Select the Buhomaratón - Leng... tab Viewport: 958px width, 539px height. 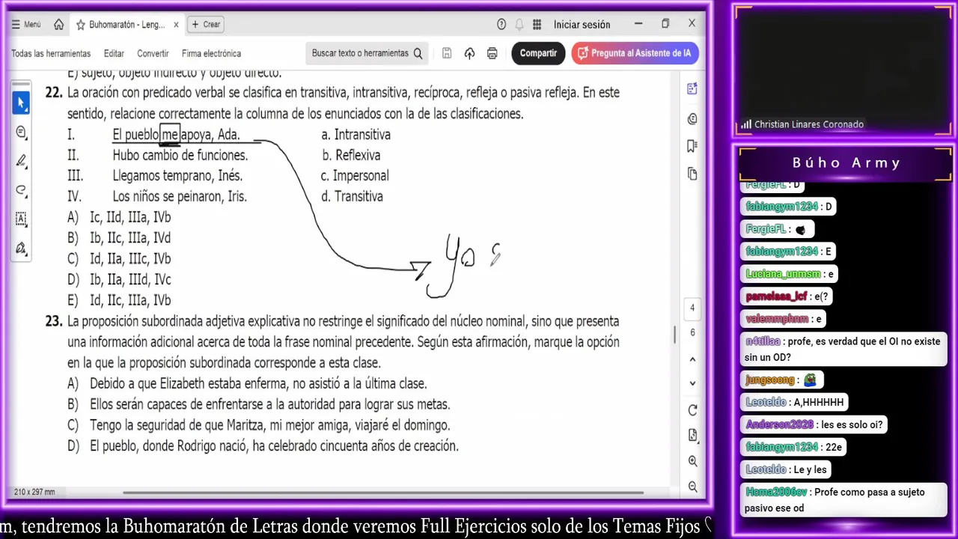click(126, 25)
